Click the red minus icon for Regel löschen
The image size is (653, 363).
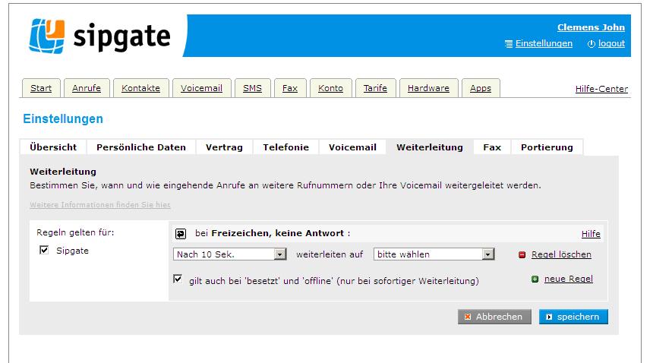point(522,255)
